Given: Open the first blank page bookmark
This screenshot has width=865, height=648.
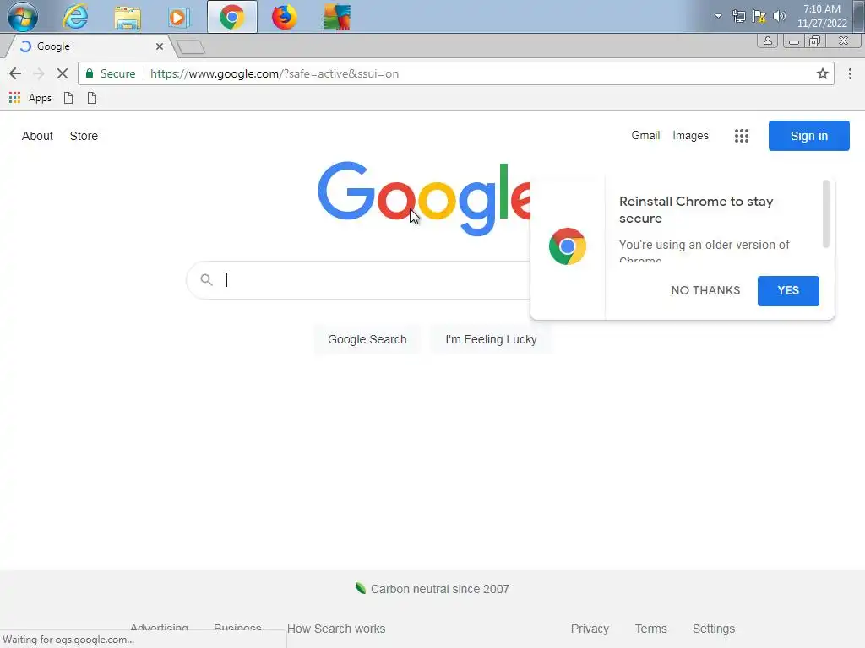Looking at the screenshot, I should pos(68,98).
